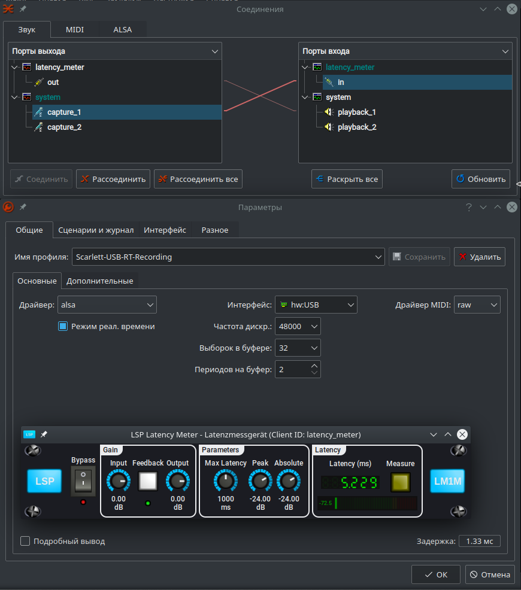The image size is (521, 590).
Task: Flip the Bypass switch
Action: point(83,481)
